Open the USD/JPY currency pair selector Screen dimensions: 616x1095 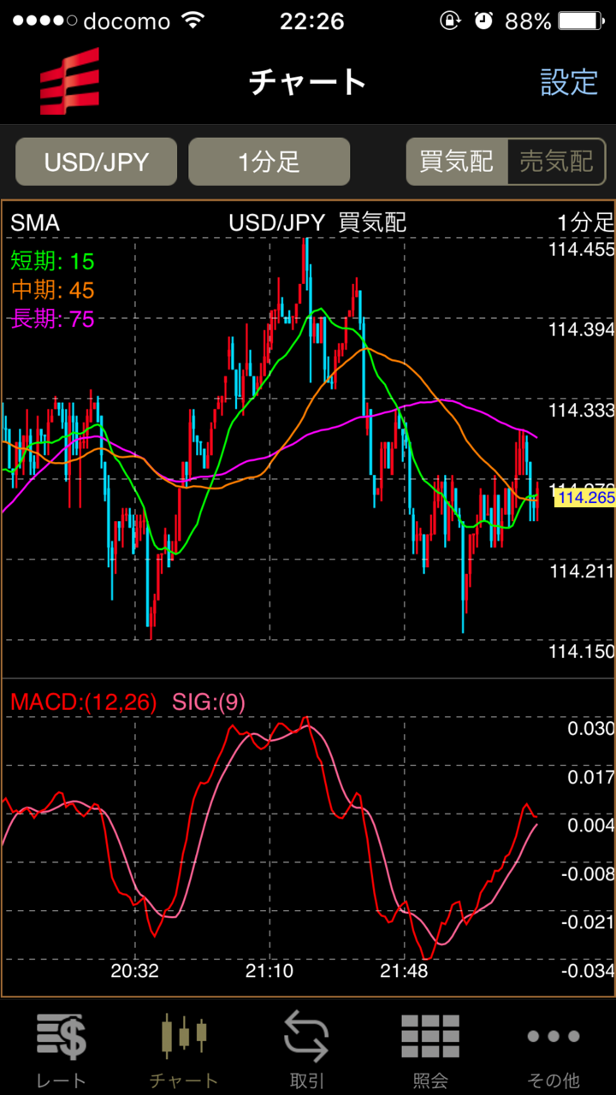click(97, 162)
